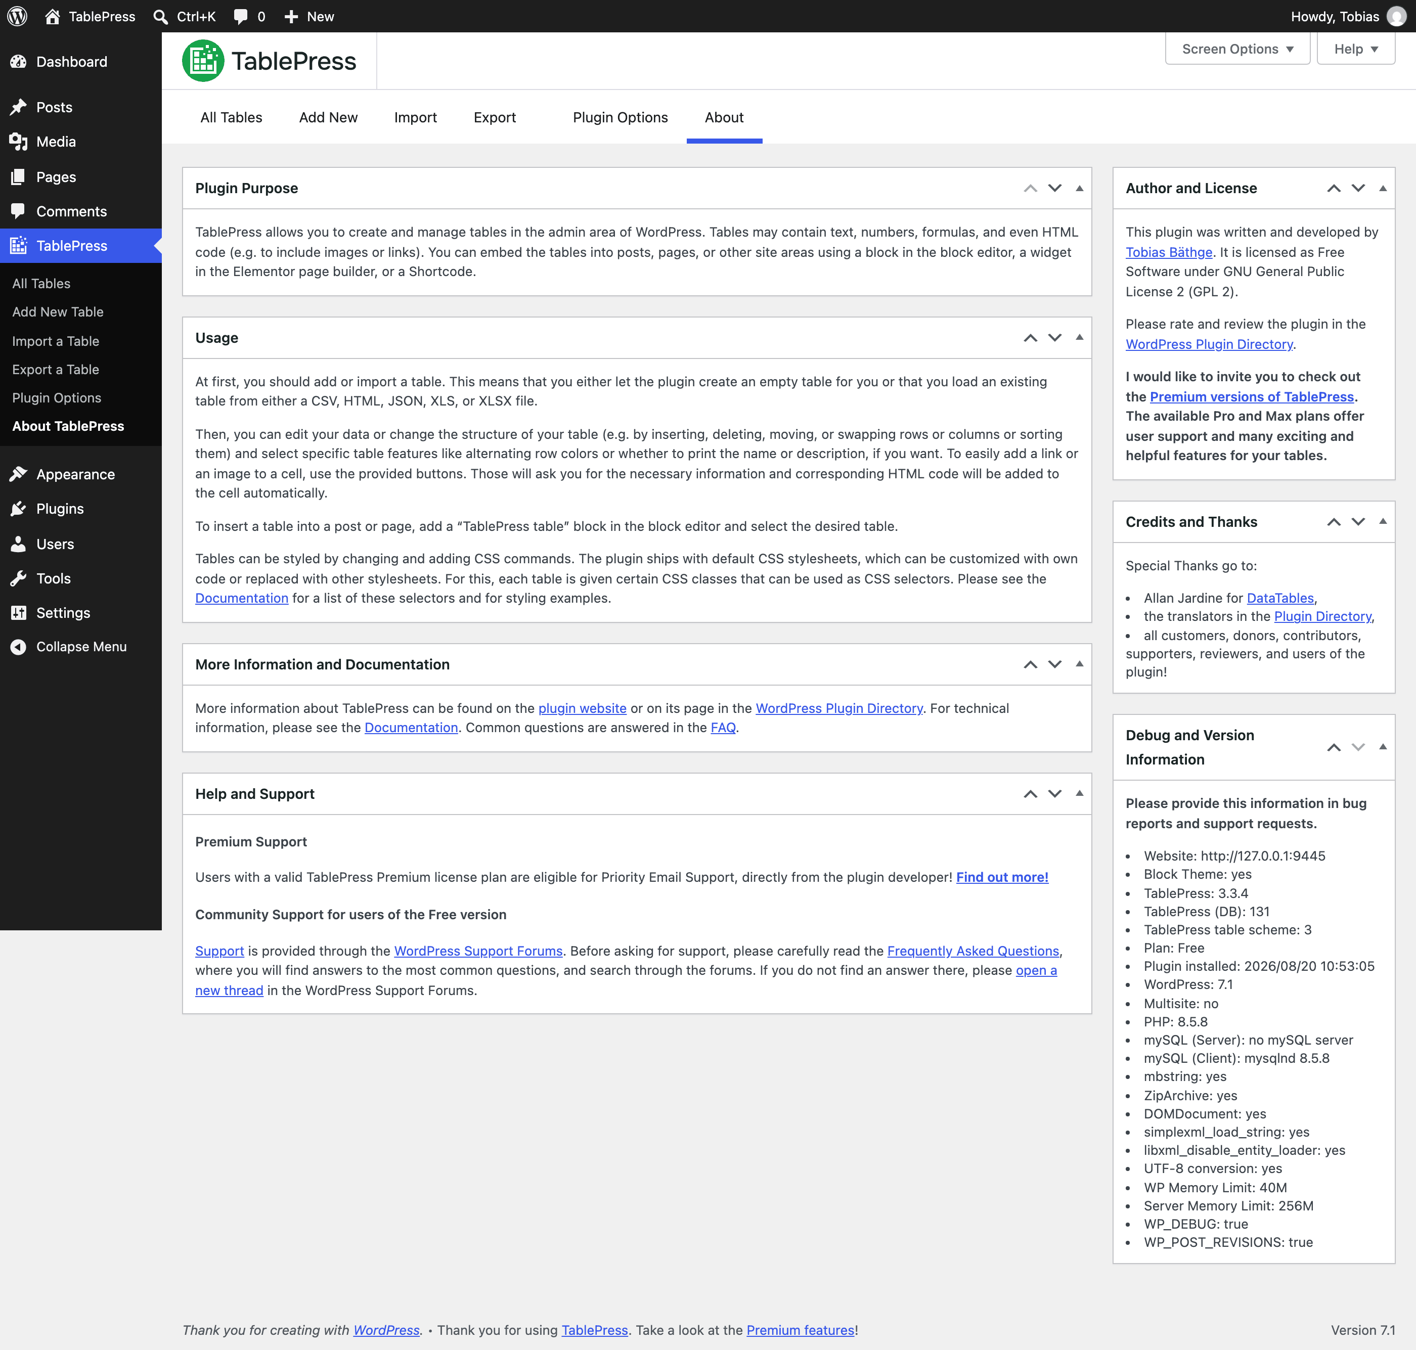Collapse the admin sidebar menu
This screenshot has width=1416, height=1350.
[80, 647]
